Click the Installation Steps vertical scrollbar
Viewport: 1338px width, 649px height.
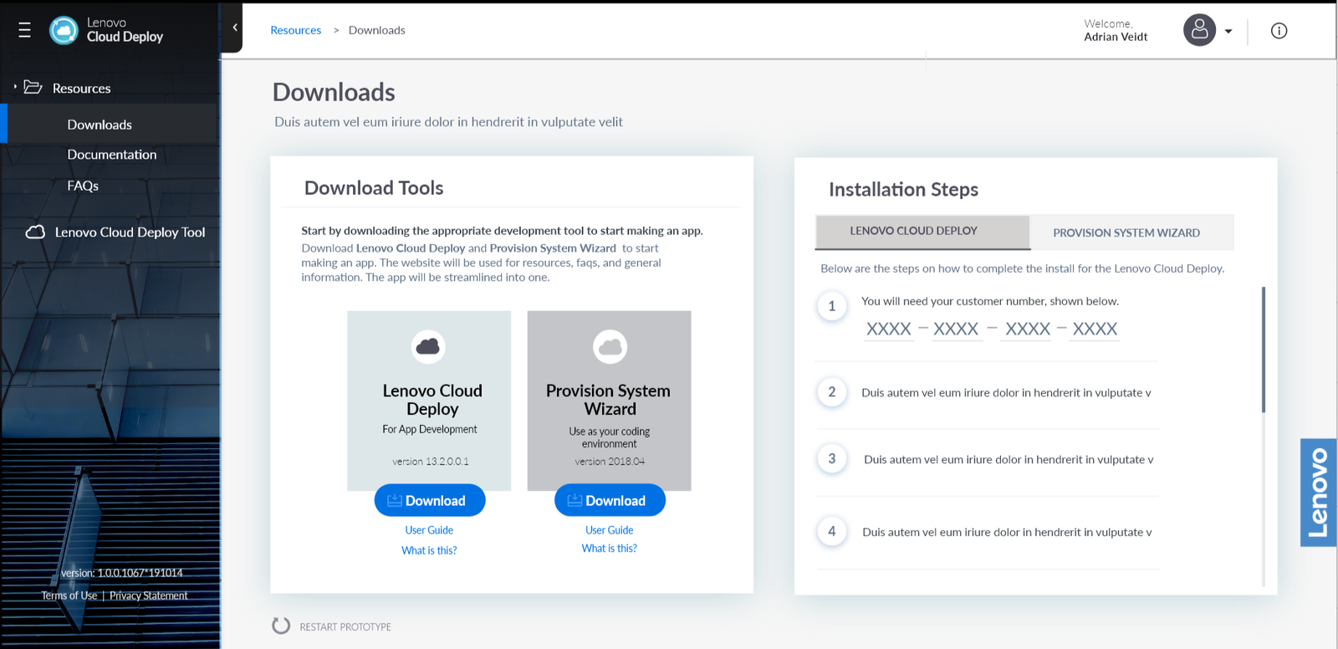click(x=1263, y=350)
